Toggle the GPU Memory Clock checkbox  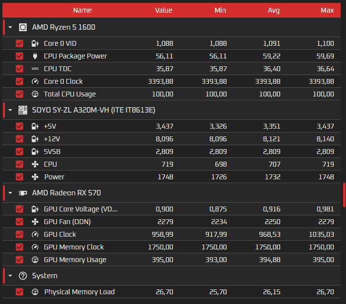19,247
